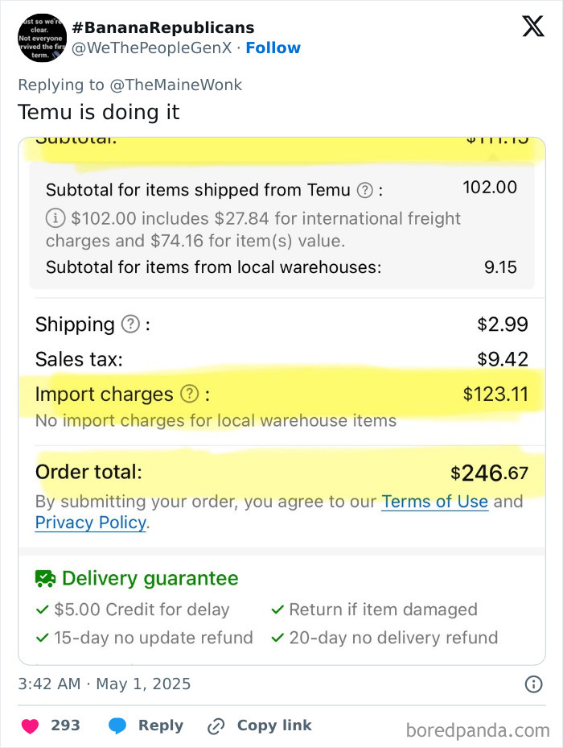Open the Terms of Use link
Viewport: 563px width, 748px height.
pos(435,502)
